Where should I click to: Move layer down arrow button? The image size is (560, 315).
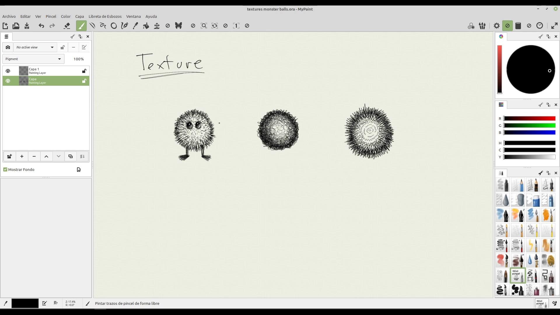pos(59,156)
